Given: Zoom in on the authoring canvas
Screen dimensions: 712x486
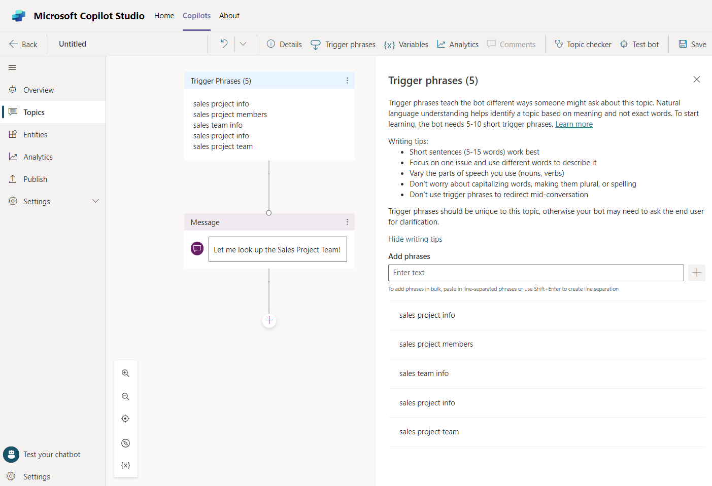Looking at the screenshot, I should point(125,373).
